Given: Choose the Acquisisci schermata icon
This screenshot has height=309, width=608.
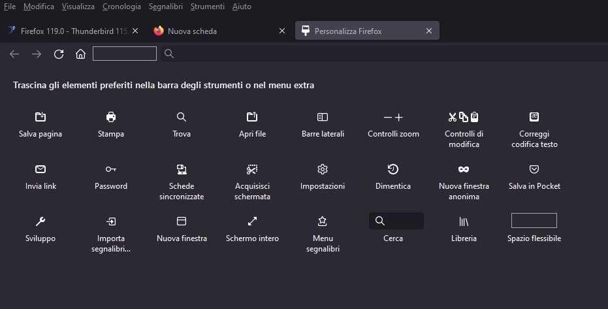Looking at the screenshot, I should [252, 169].
